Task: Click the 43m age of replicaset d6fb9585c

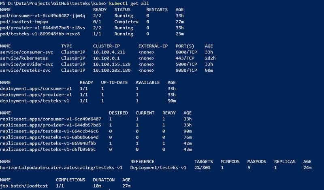Action: (188, 149)
